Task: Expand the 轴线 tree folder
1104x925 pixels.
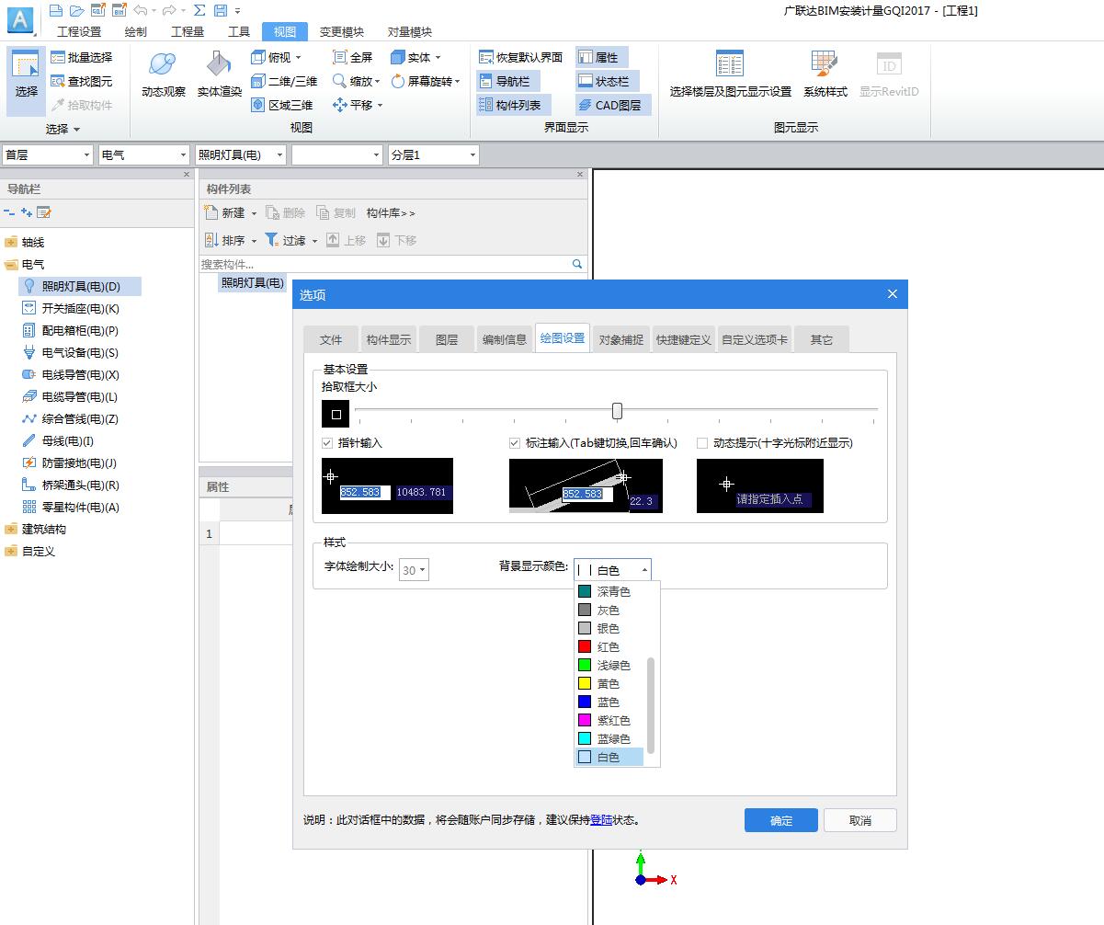Action: tap(11, 242)
